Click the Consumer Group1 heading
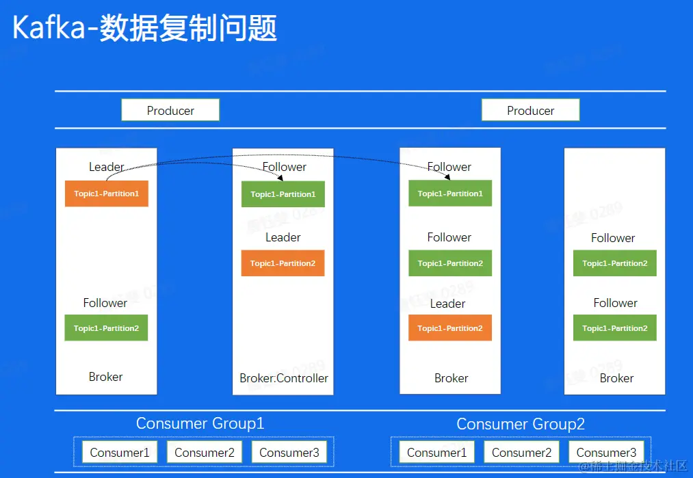Viewport: 693px width, 478px height. (x=200, y=423)
